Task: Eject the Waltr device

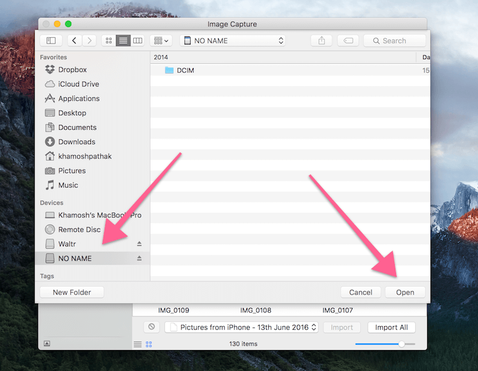Action: pos(139,244)
